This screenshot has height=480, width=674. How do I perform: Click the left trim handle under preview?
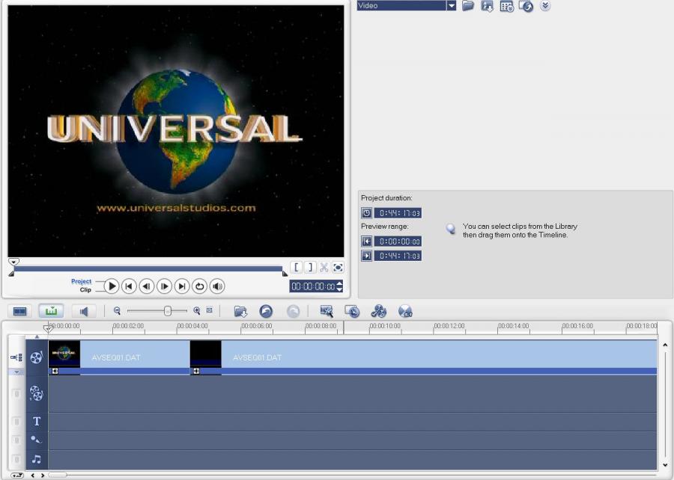click(11, 274)
